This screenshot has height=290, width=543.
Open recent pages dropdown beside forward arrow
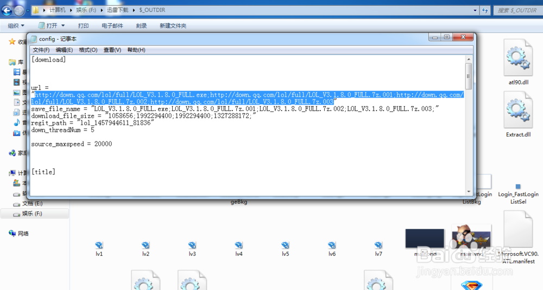coord(28,11)
